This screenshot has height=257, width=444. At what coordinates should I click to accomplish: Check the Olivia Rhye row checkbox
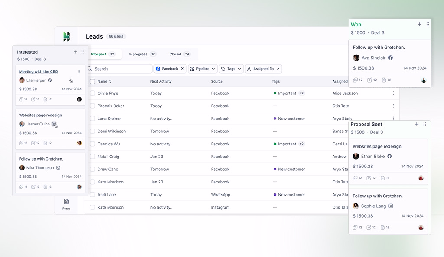click(92, 93)
